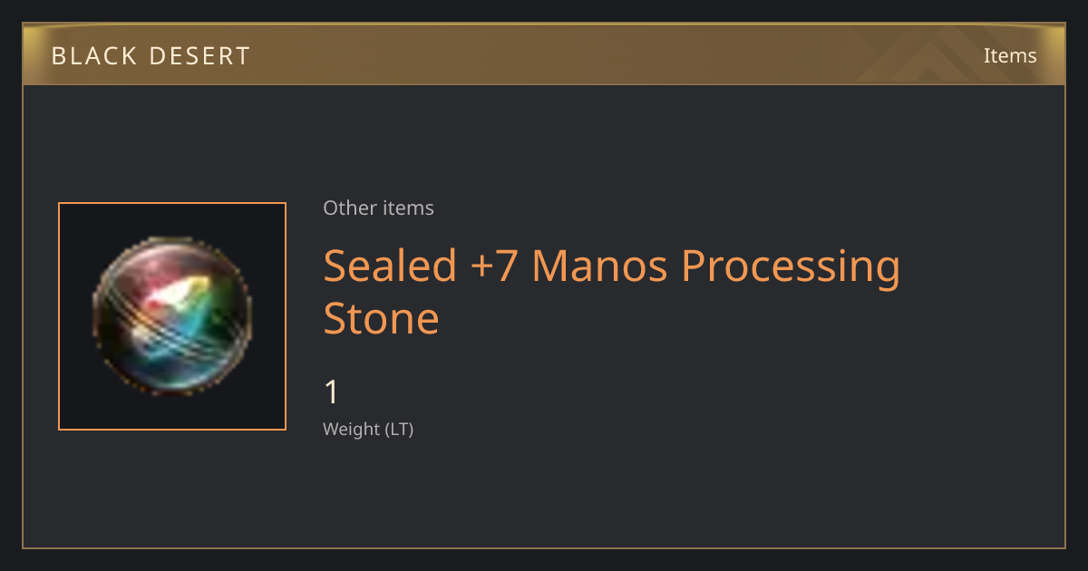Open the BLACK DESERT header title

pyautogui.click(x=151, y=56)
